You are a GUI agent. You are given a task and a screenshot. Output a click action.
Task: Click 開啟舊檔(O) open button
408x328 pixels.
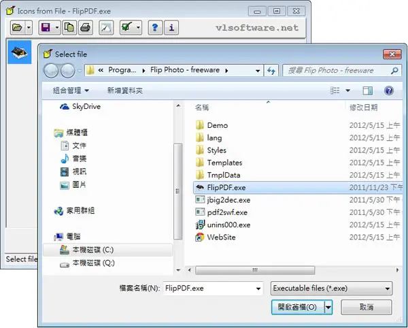pyautogui.click(x=297, y=307)
